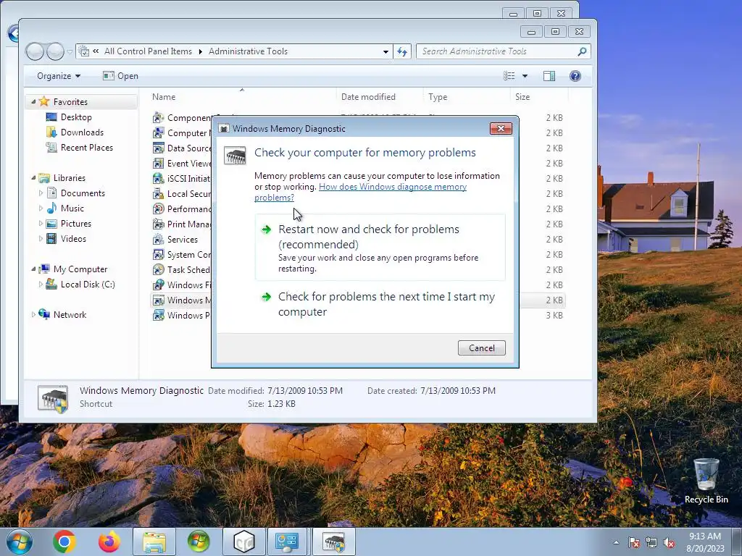
Task: Launch Google Chrome from taskbar
Action: tap(64, 542)
